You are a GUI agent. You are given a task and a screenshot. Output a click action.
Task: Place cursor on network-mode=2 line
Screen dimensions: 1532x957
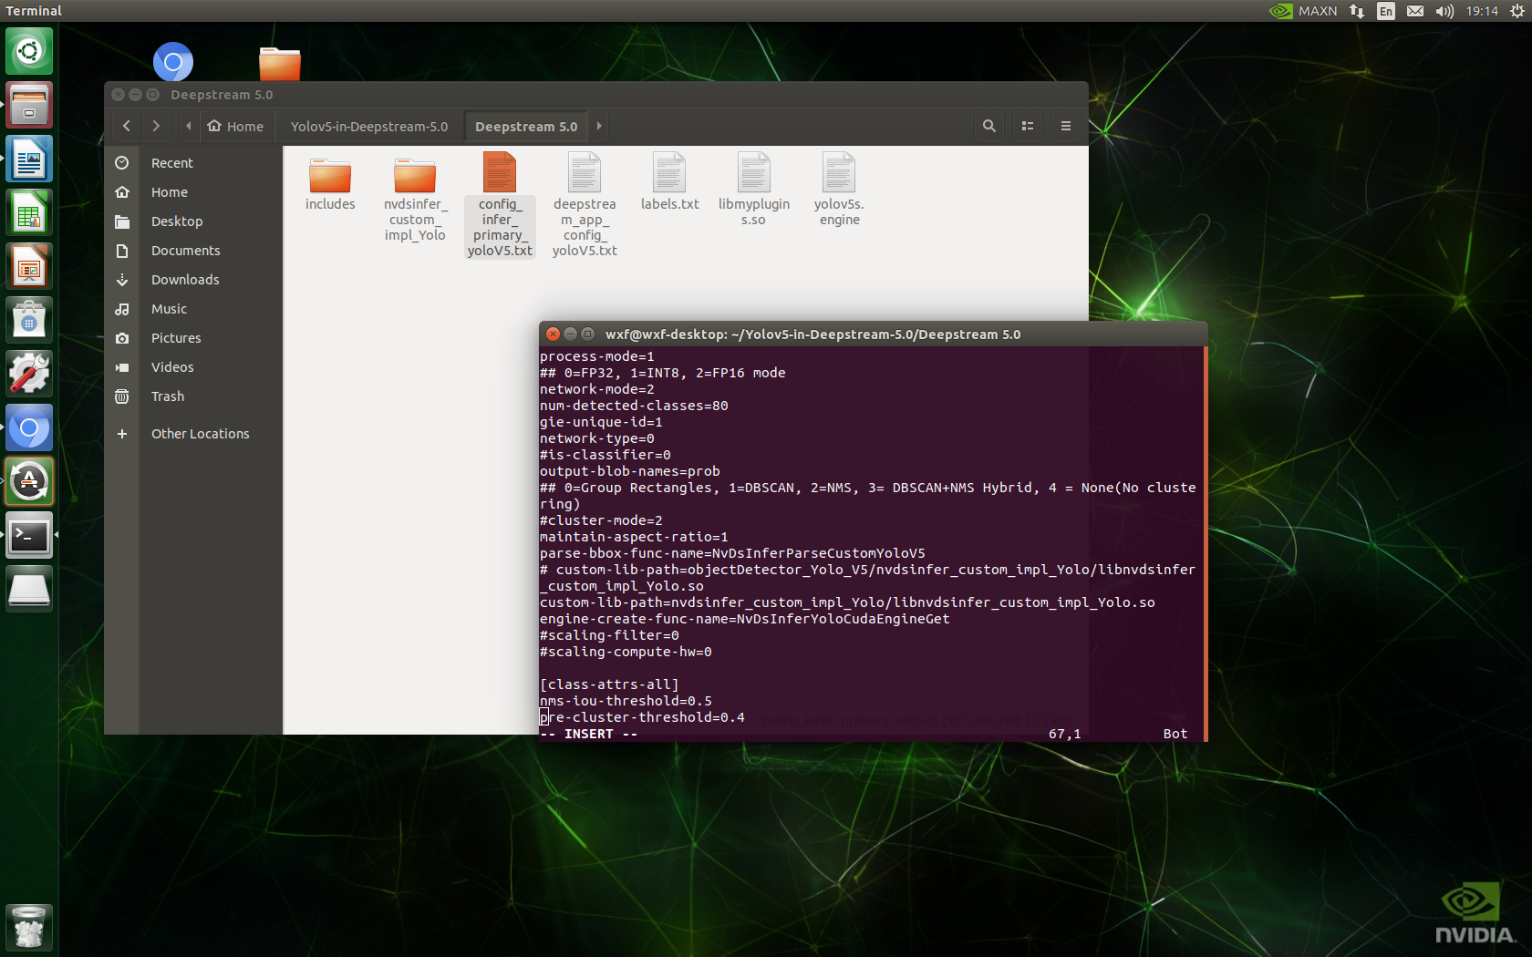pos(597,389)
